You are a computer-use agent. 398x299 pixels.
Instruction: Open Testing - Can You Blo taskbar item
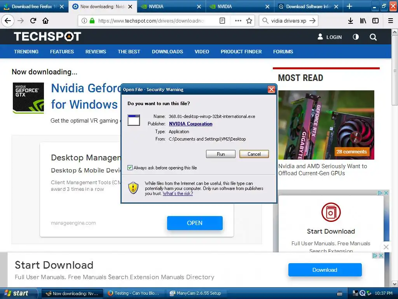(134, 294)
